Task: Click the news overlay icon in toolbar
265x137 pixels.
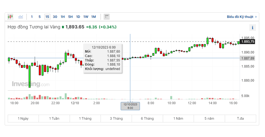Action: (x=107, y=17)
